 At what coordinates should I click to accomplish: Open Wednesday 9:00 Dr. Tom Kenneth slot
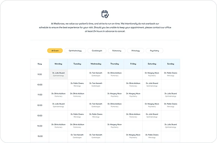(96, 74)
